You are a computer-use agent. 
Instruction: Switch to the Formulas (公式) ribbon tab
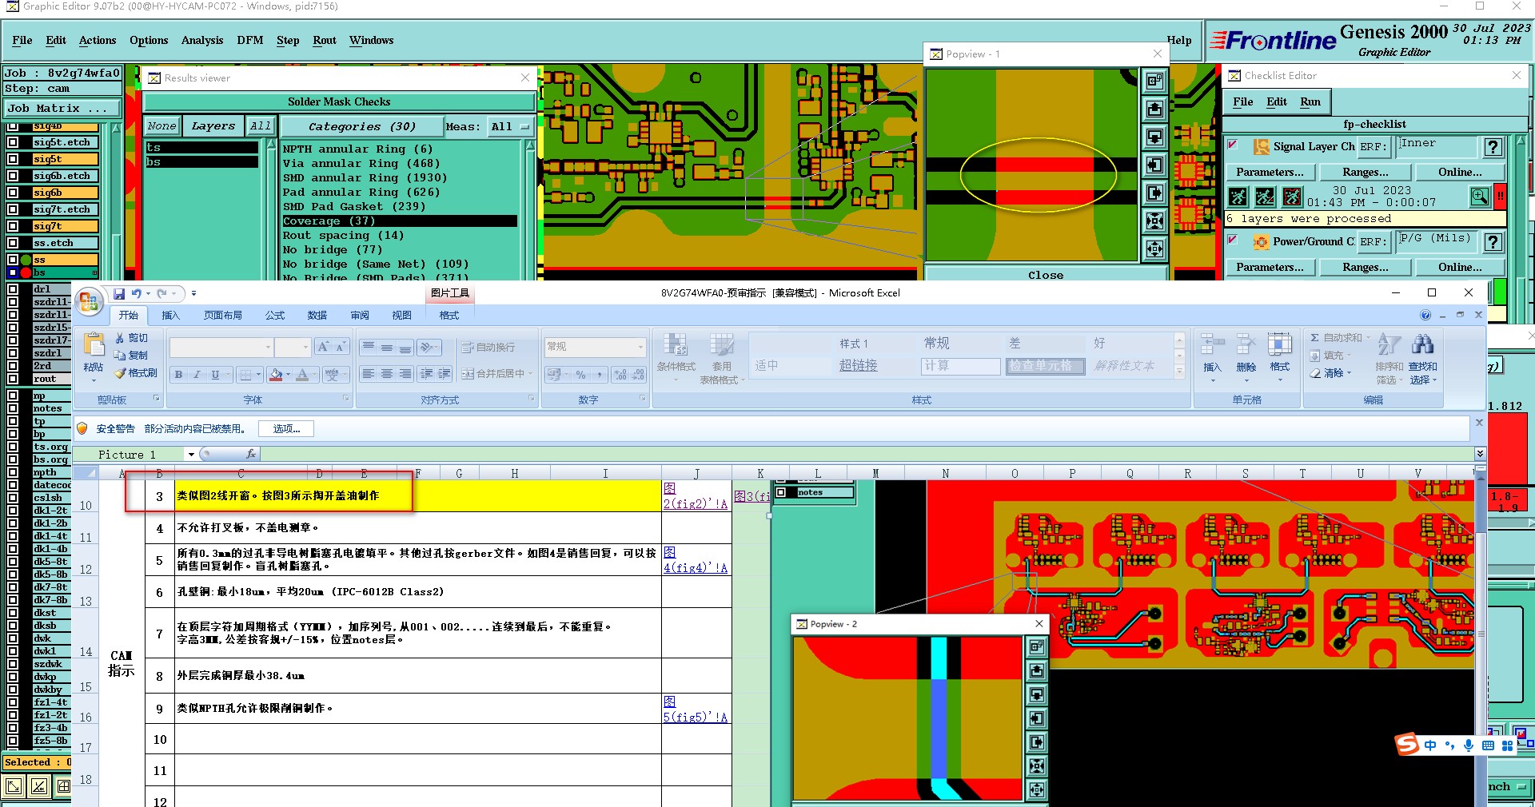tap(275, 316)
